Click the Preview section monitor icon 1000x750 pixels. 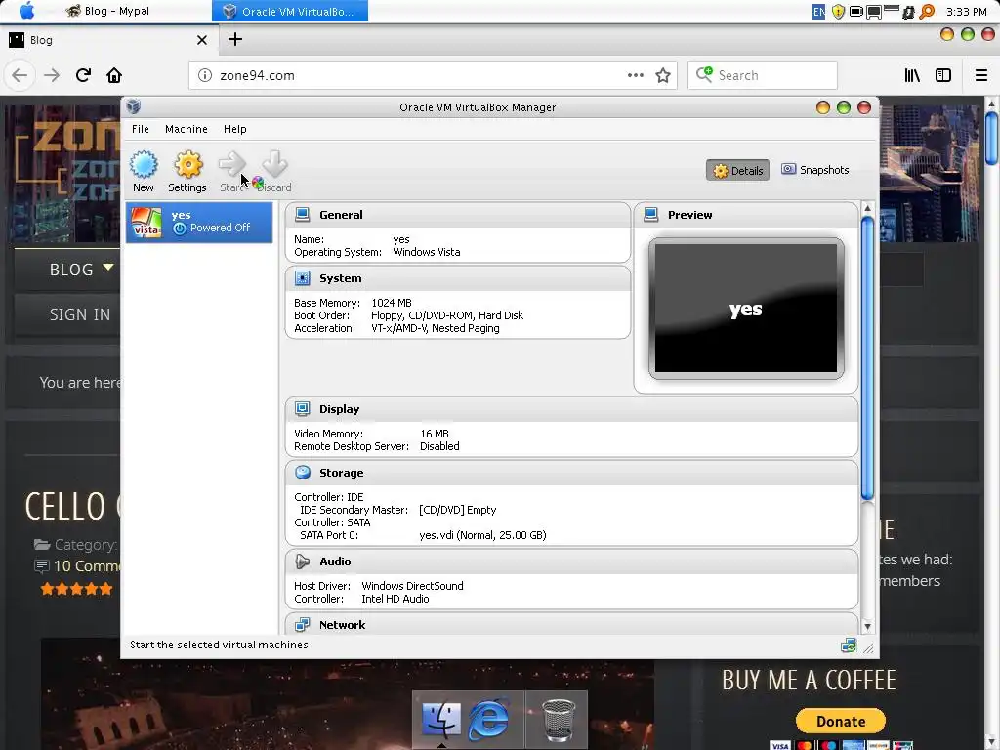tap(651, 214)
